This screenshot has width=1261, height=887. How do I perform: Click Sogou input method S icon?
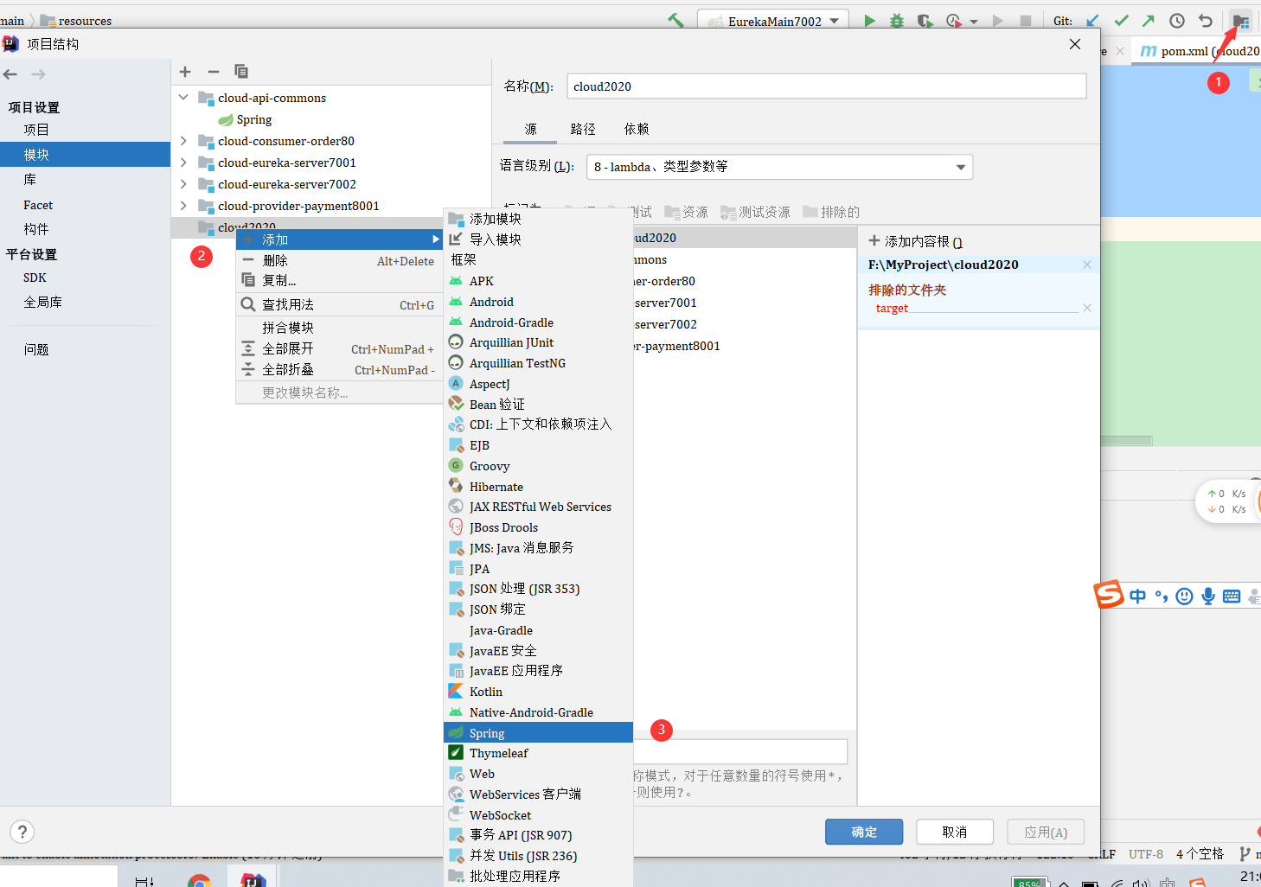click(1108, 595)
